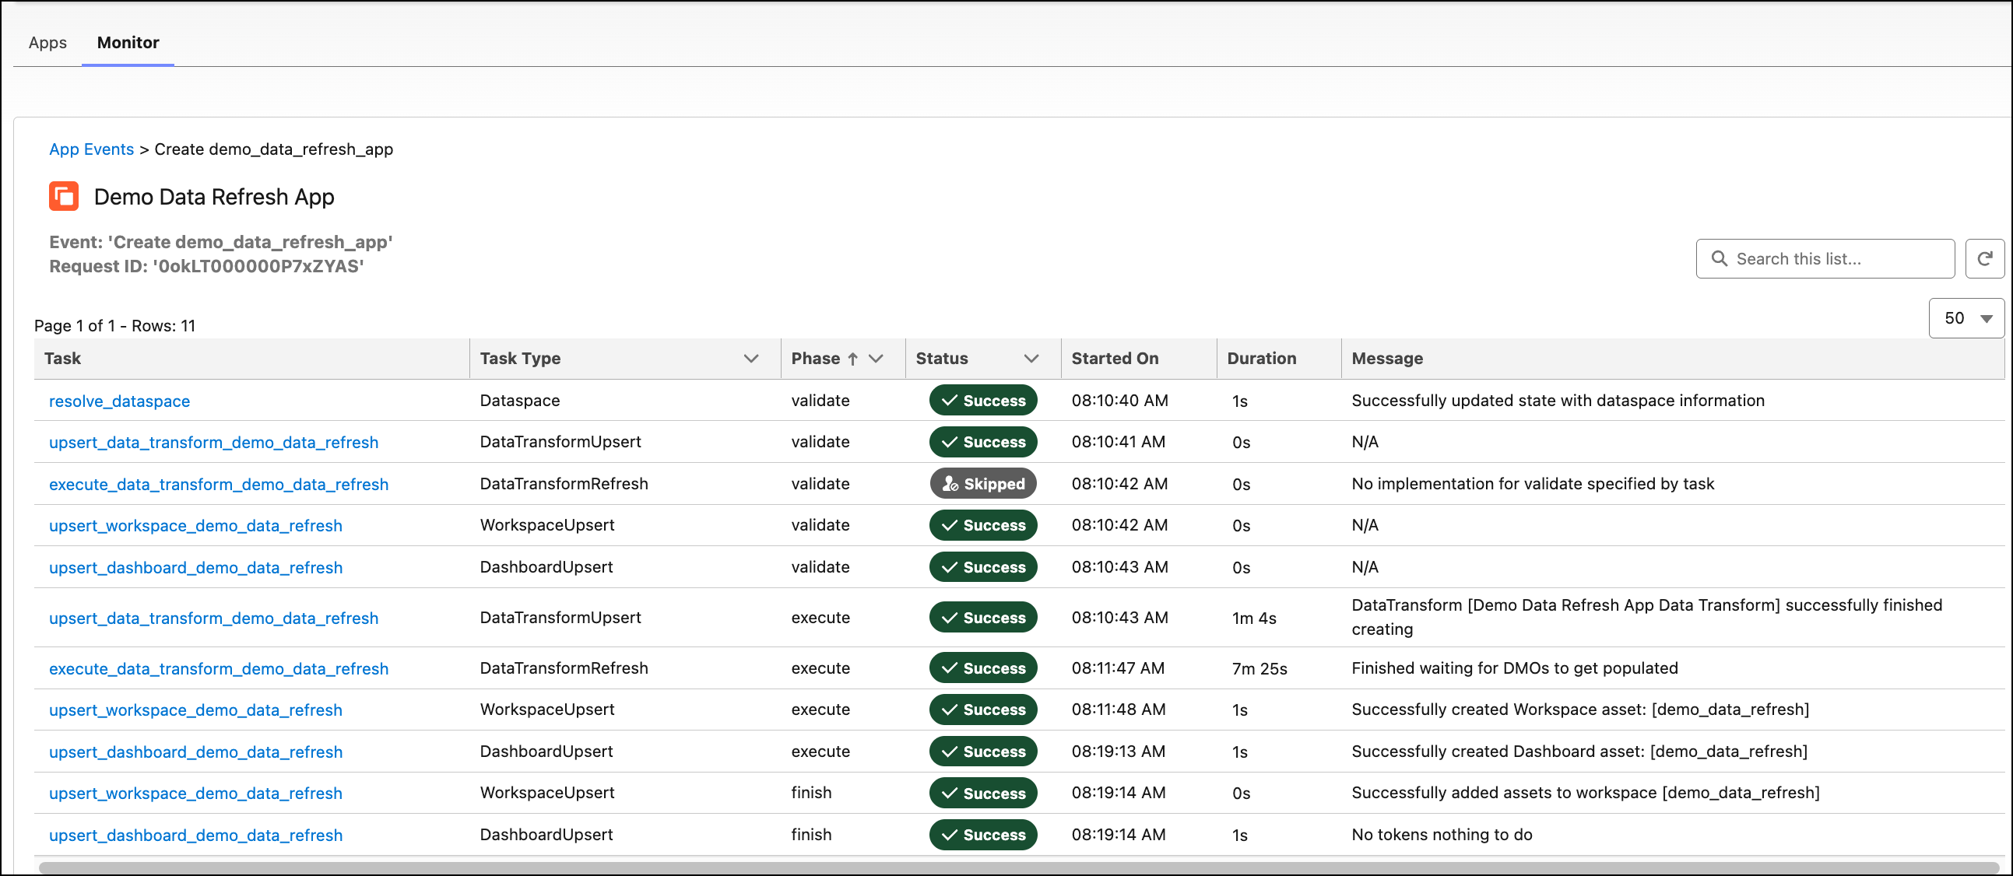Click the Task Type column header label
This screenshot has height=876, width=2013.
[x=521, y=359]
